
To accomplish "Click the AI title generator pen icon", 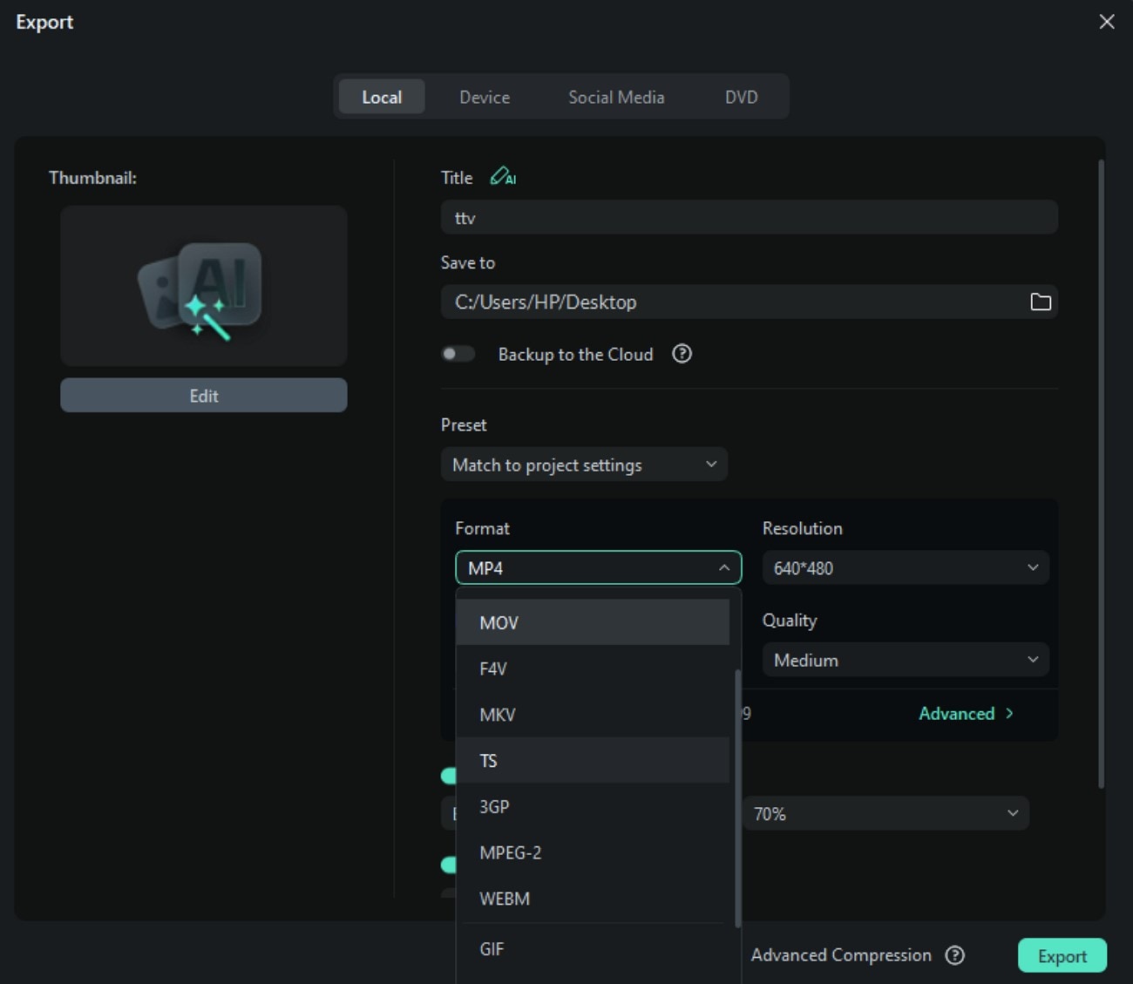I will pos(503,177).
